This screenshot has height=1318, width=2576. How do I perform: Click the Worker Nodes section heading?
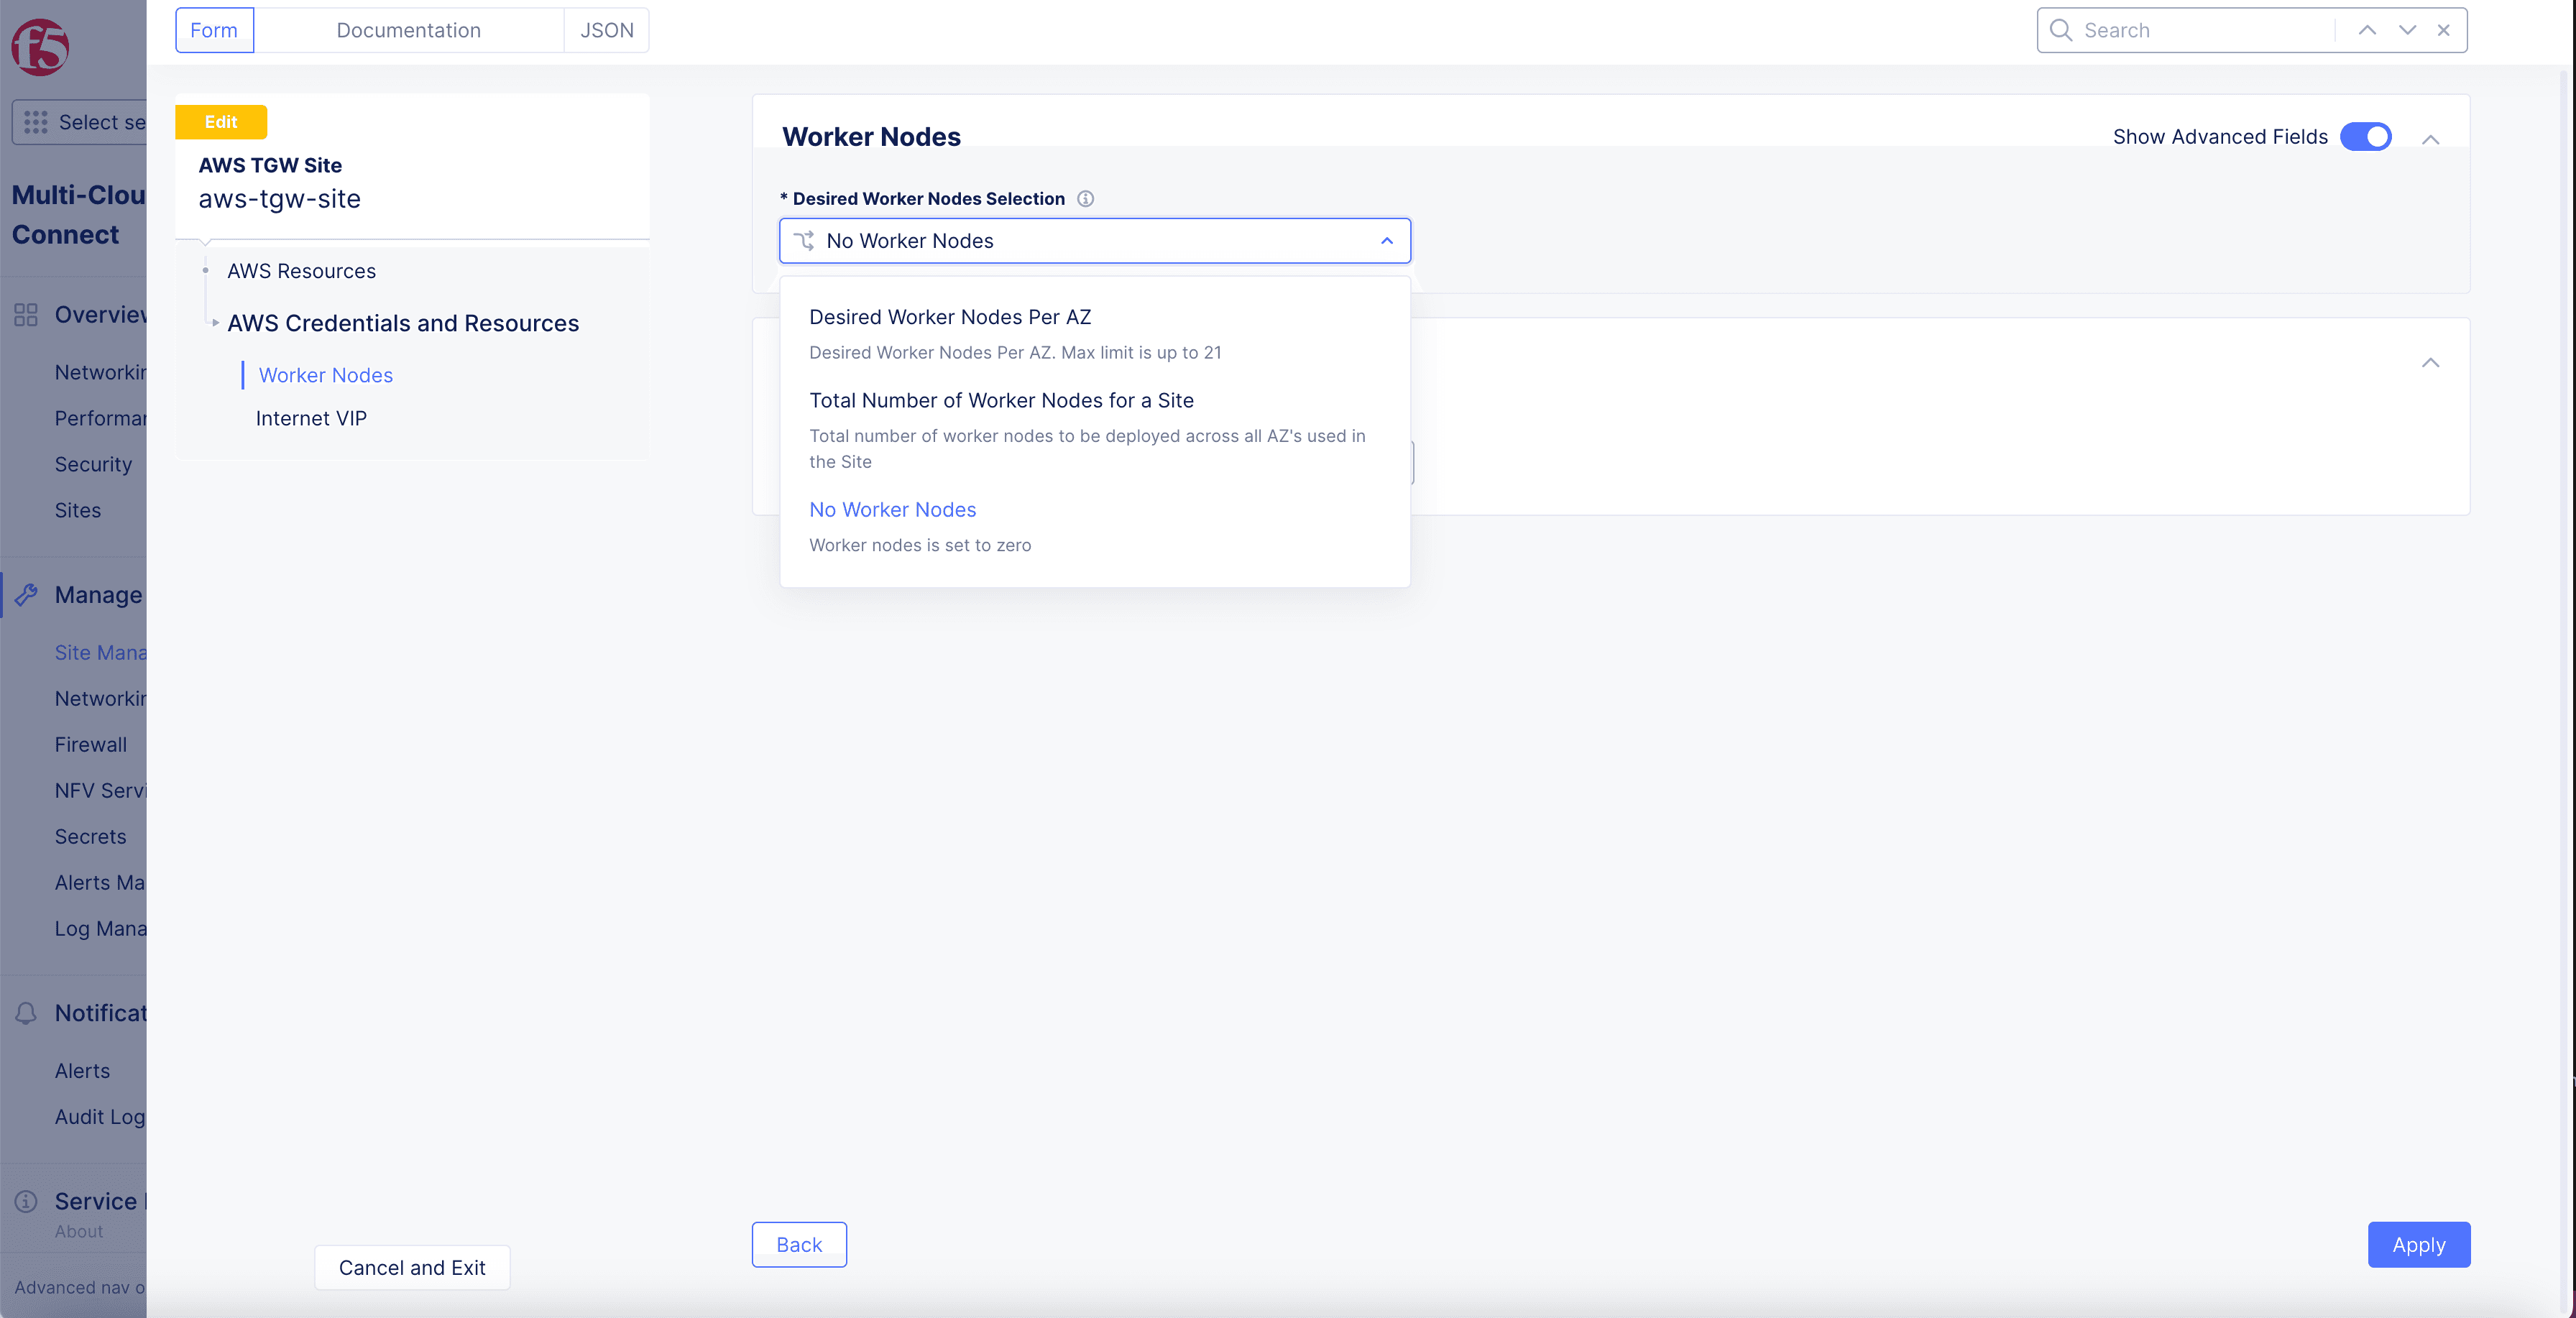[x=871, y=137]
